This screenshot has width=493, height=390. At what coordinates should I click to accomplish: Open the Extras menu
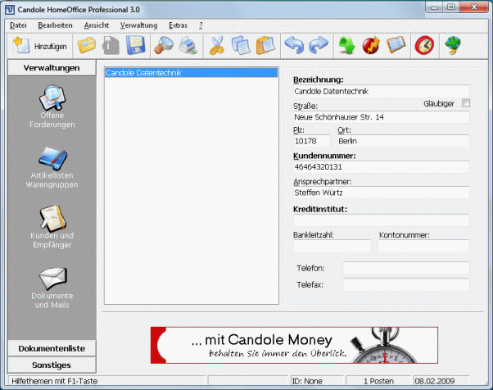tap(178, 25)
